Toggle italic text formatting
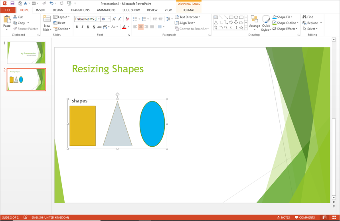Viewport: 340px width, 221px height. 82,27
